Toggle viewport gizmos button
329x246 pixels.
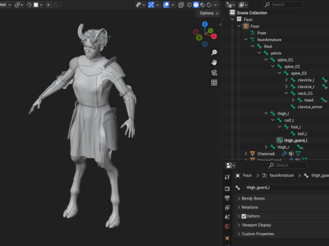point(151,5)
